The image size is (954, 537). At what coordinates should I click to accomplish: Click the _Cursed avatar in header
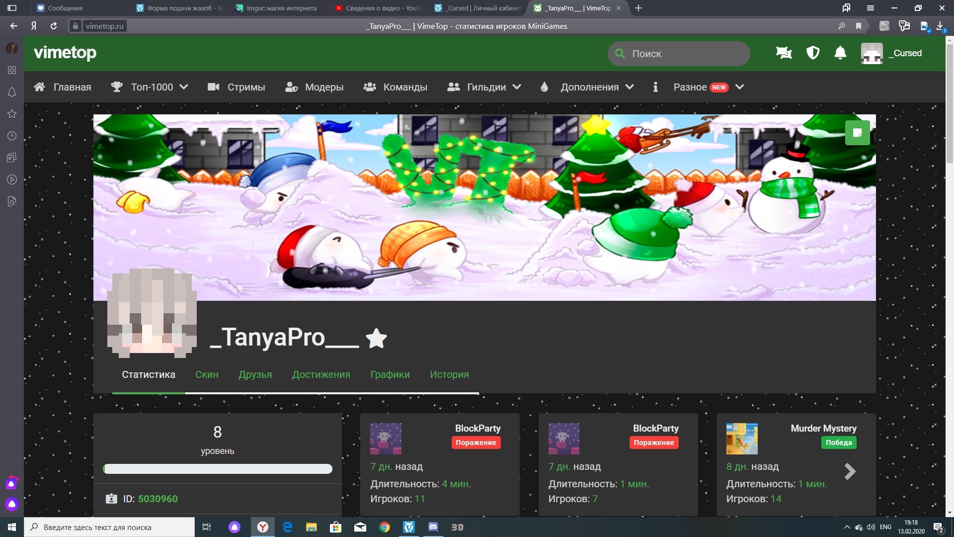[872, 53]
